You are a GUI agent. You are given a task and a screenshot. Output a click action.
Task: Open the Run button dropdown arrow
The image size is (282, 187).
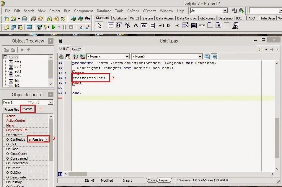point(59,27)
